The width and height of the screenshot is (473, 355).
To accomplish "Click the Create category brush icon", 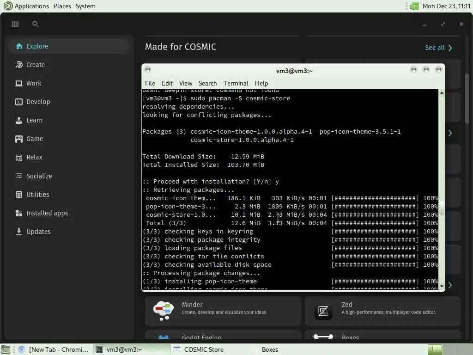I will pyautogui.click(x=19, y=65).
